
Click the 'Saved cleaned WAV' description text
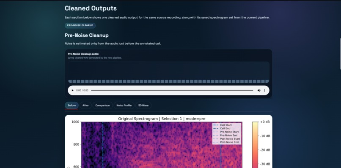(95, 58)
